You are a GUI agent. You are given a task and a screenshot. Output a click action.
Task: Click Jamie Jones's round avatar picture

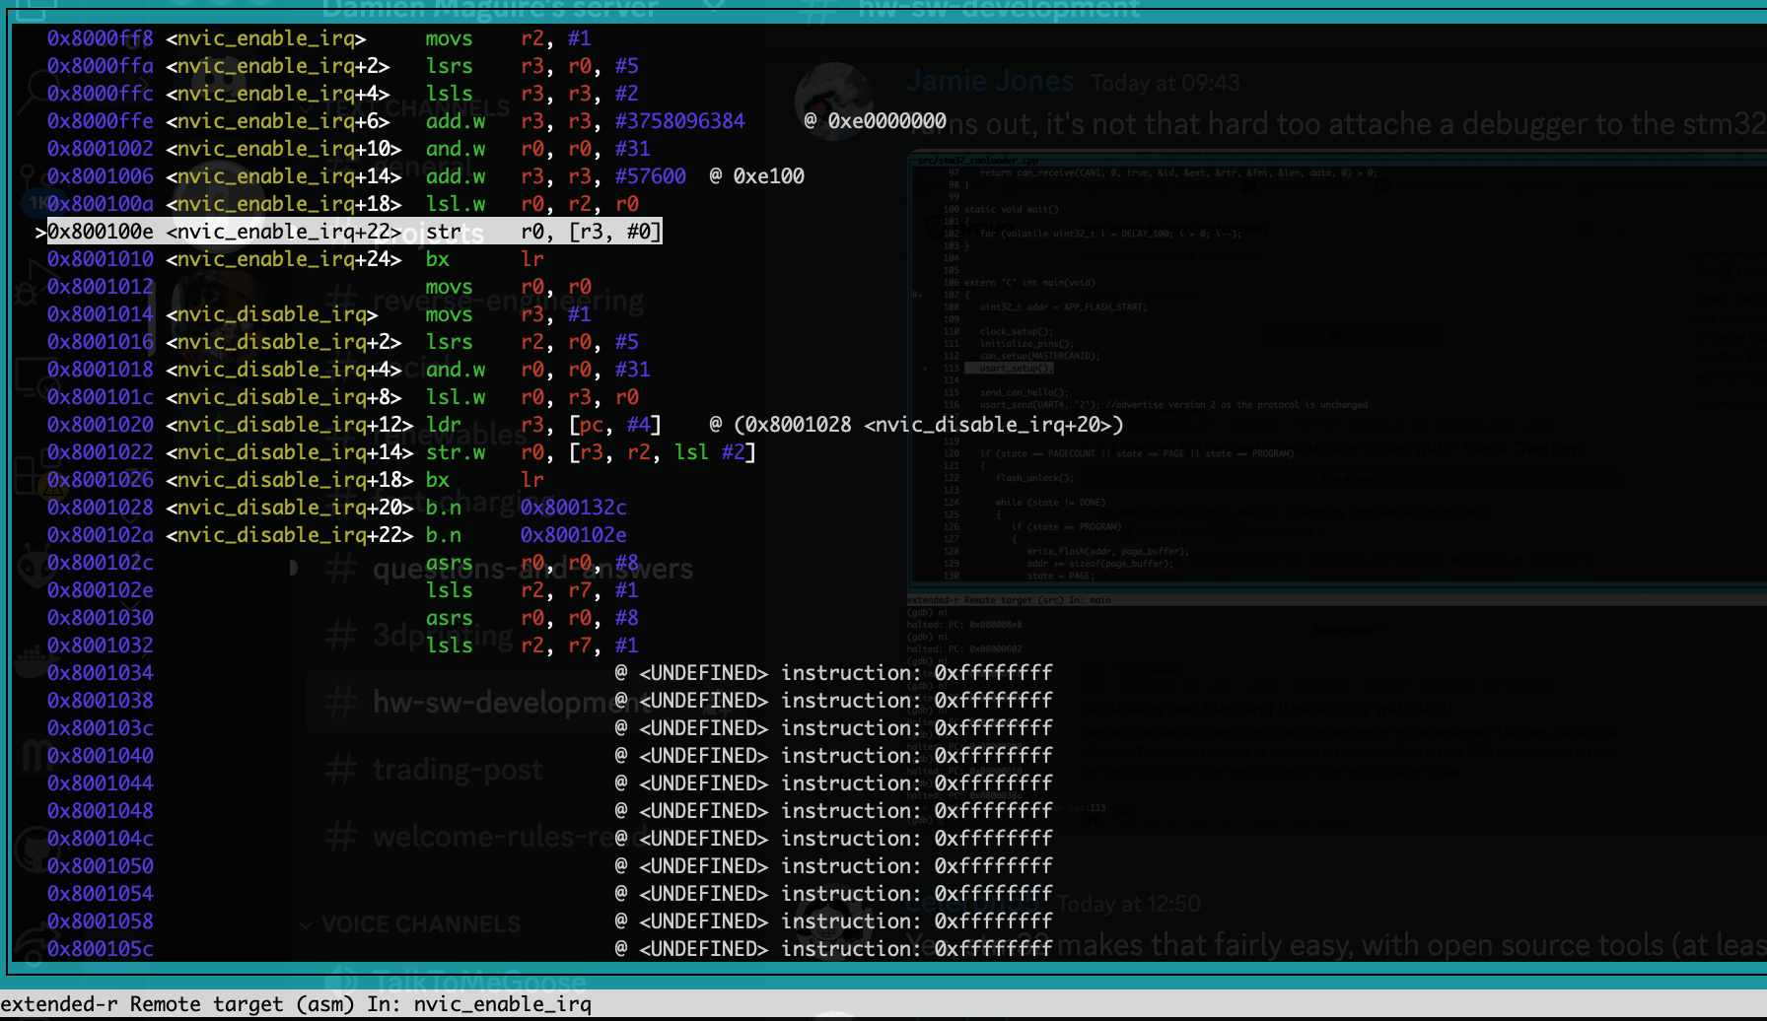pyautogui.click(x=833, y=102)
